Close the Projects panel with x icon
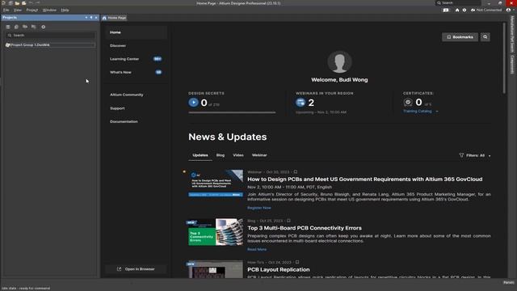This screenshot has height=291, width=517. 96,18
